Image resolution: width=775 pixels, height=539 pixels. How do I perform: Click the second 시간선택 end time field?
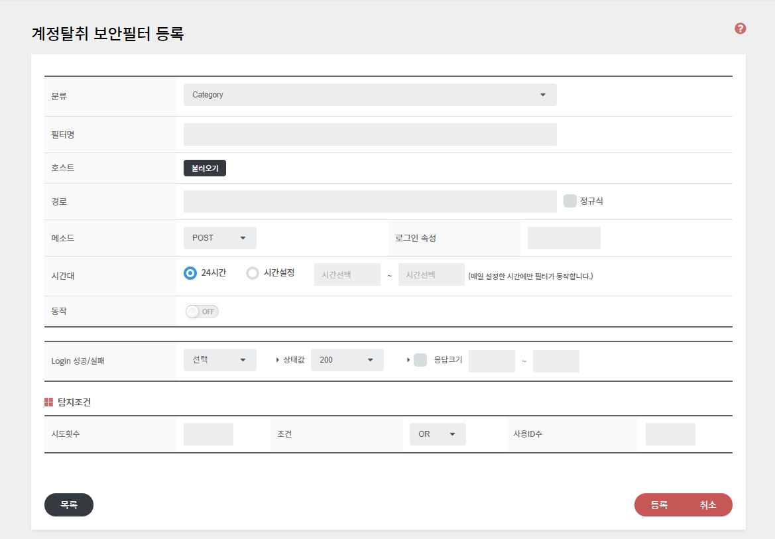click(431, 274)
